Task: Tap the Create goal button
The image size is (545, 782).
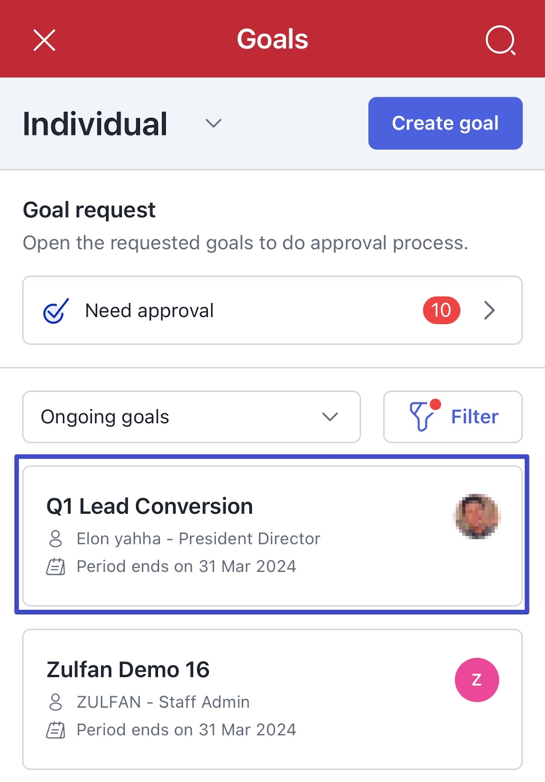Action: click(x=445, y=123)
